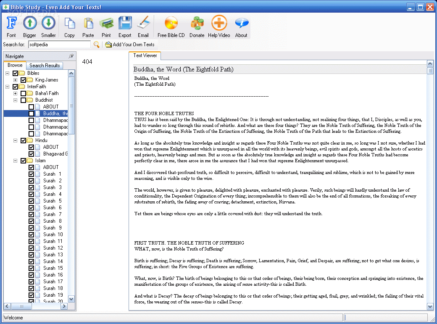
Task: Collapse the Islam tree node
Action: (x=15, y=161)
